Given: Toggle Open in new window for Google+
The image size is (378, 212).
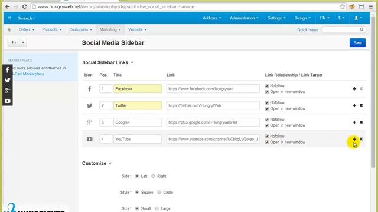Looking at the screenshot, I should [267, 125].
